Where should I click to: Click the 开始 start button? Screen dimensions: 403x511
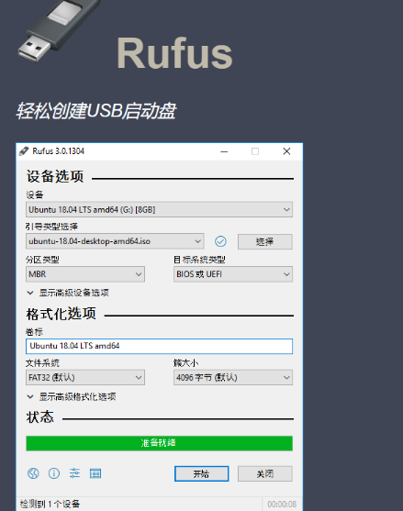tap(202, 473)
